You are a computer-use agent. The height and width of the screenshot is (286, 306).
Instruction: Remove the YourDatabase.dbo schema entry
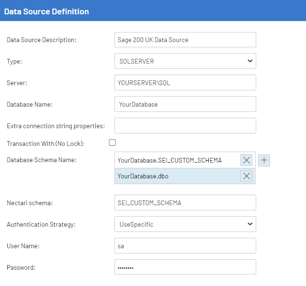246,176
